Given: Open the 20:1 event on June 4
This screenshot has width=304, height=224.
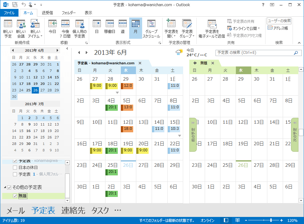Looking at the screenshot, I should pyautogui.click(x=112, y=107).
